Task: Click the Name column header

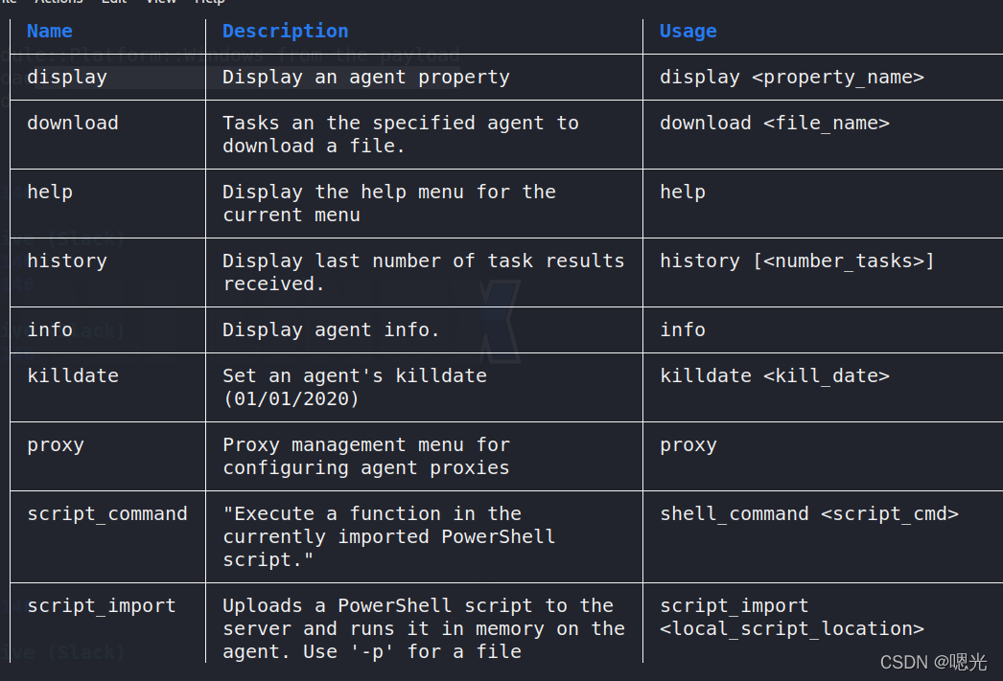Action: [50, 32]
